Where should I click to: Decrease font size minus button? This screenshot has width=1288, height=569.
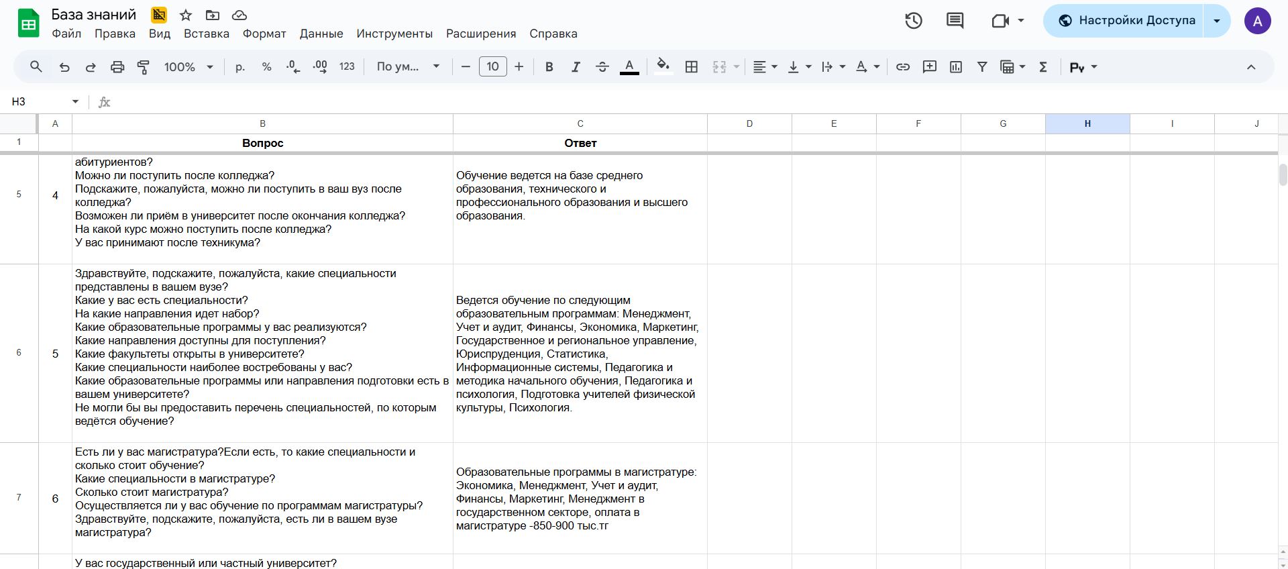(x=466, y=66)
